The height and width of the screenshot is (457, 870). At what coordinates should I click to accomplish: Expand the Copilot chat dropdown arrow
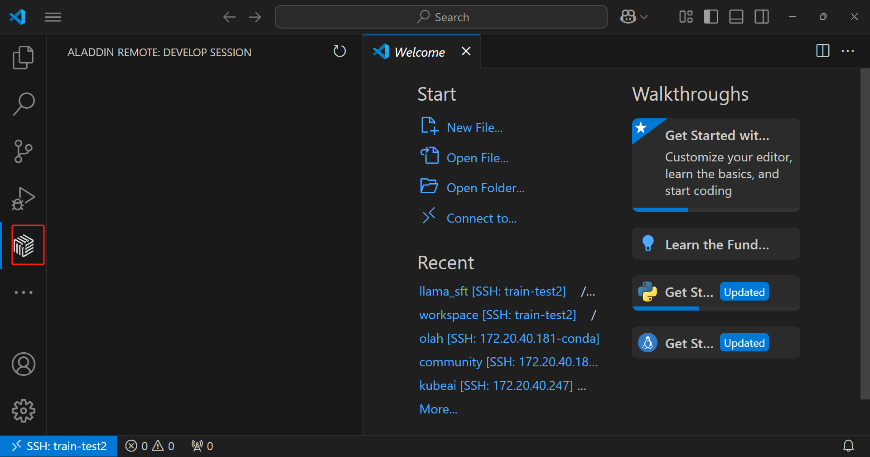pyautogui.click(x=644, y=17)
